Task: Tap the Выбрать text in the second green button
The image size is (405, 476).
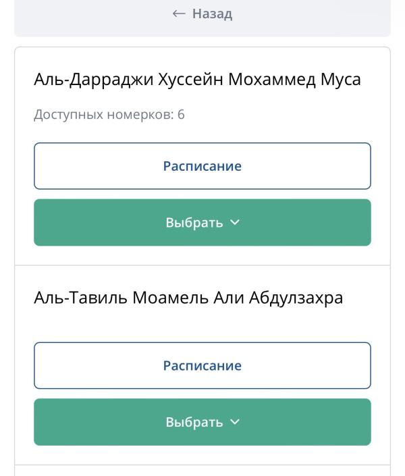Action: (194, 422)
